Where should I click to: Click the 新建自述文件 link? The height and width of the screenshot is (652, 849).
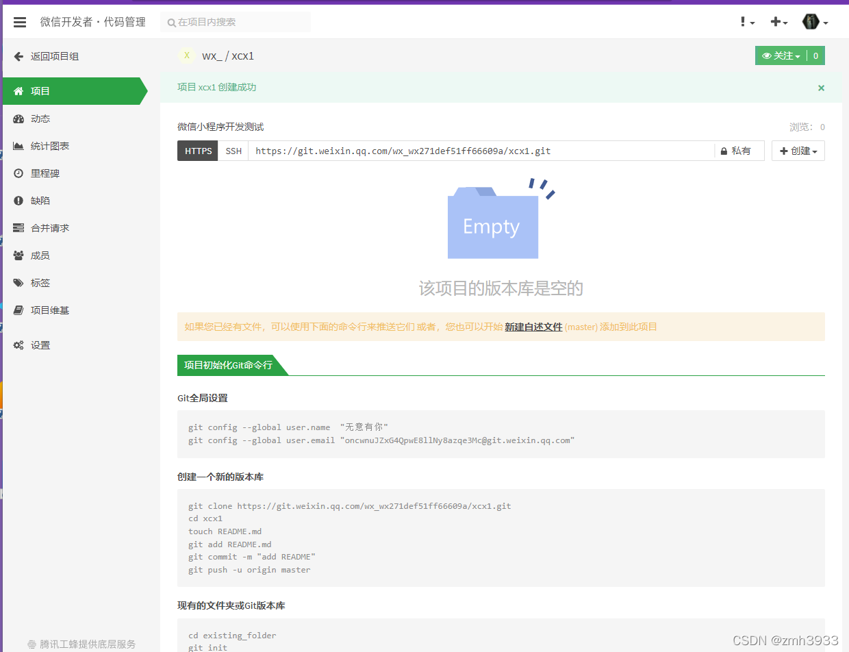click(x=533, y=327)
